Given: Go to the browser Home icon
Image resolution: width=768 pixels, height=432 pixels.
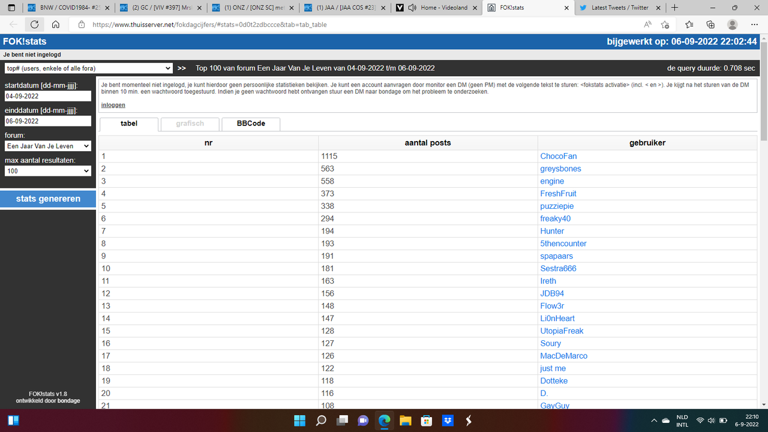Looking at the screenshot, I should [55, 25].
